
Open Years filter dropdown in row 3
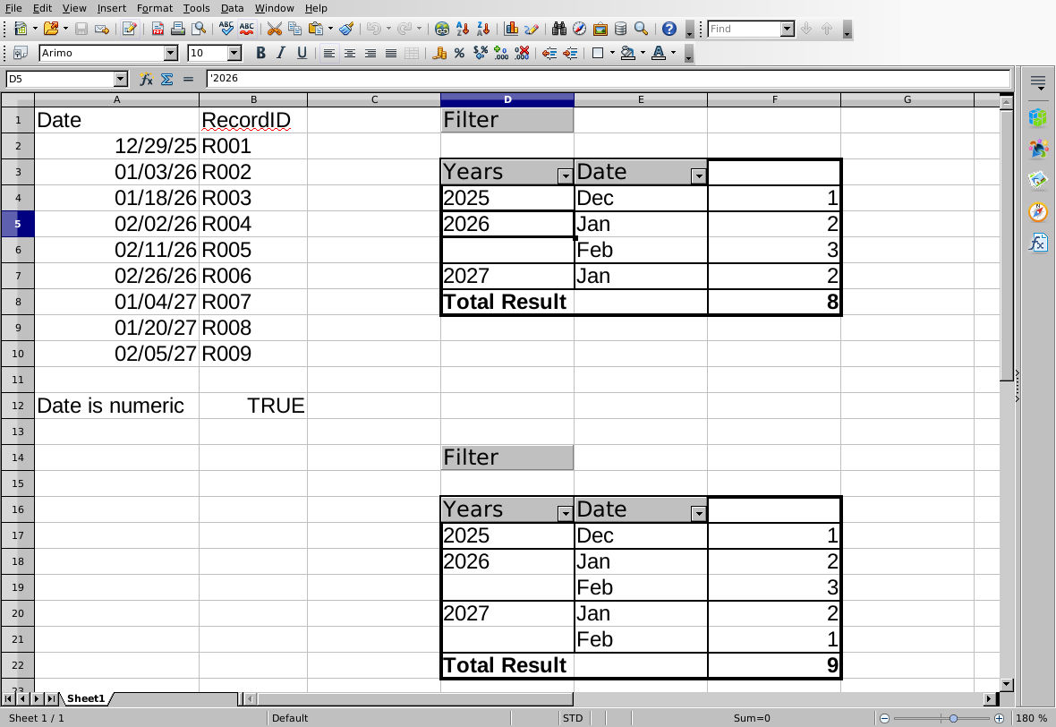coord(565,176)
